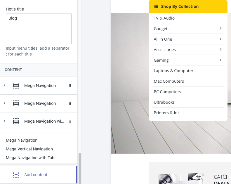
Task: Grab the first Mega Navigation drag handle
Action: click(70, 86)
